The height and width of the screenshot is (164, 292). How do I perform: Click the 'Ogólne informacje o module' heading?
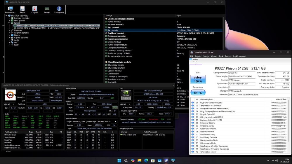[121, 19]
